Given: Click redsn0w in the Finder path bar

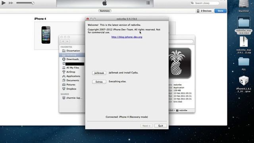Looking at the screenshot, I should (x=182, y=110).
